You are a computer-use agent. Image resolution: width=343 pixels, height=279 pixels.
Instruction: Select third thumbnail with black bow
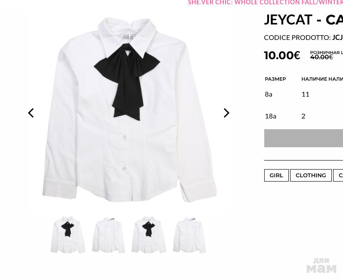[x=149, y=235]
